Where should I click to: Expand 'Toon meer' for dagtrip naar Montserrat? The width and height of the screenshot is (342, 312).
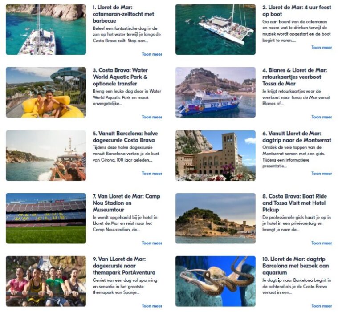[x=322, y=173]
